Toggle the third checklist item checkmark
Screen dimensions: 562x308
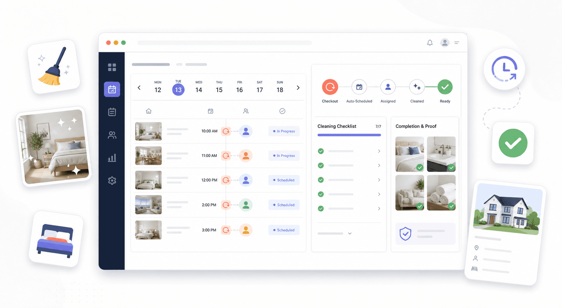(x=321, y=180)
